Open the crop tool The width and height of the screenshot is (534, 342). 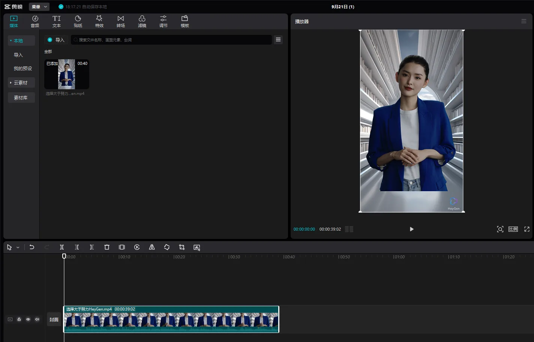tap(182, 247)
